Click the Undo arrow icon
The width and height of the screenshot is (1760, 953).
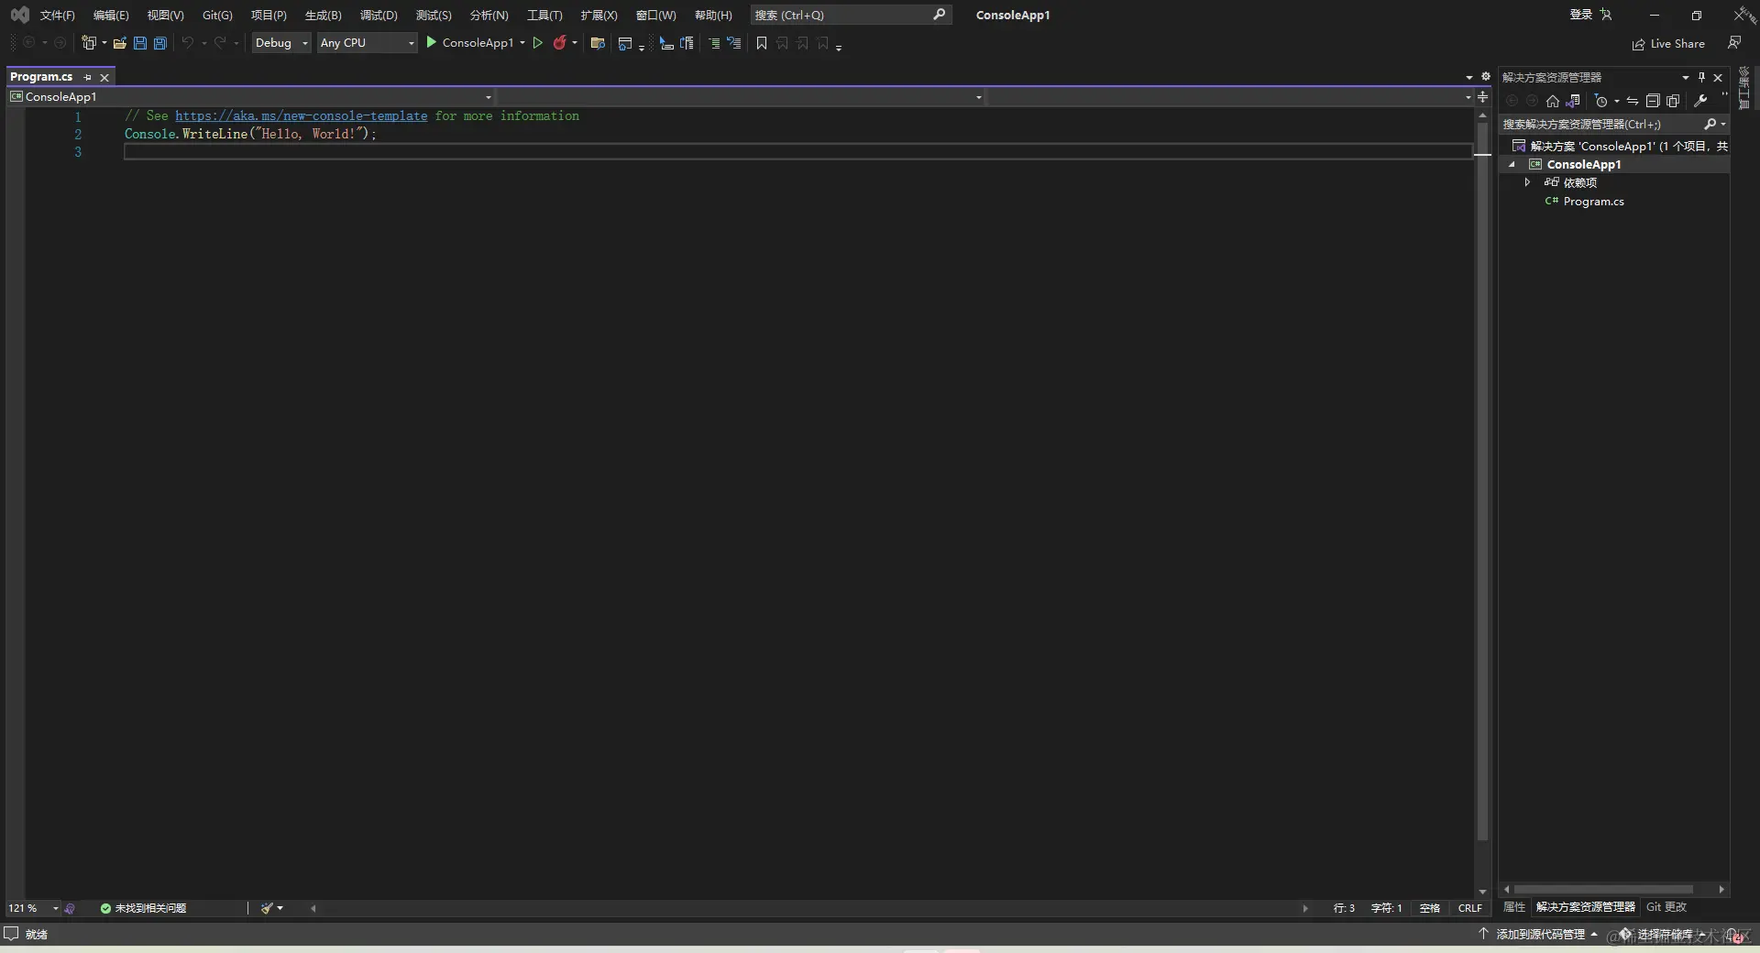(187, 43)
